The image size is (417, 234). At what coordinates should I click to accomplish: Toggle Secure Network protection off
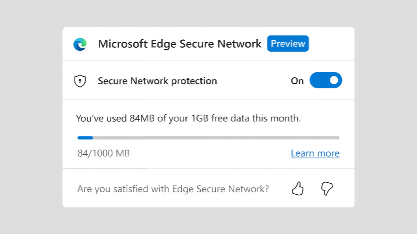coord(326,80)
